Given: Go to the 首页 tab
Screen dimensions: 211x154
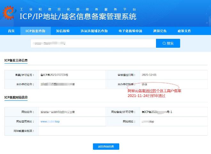Looking at the screenshot, I should pyautogui.click(x=11, y=31).
